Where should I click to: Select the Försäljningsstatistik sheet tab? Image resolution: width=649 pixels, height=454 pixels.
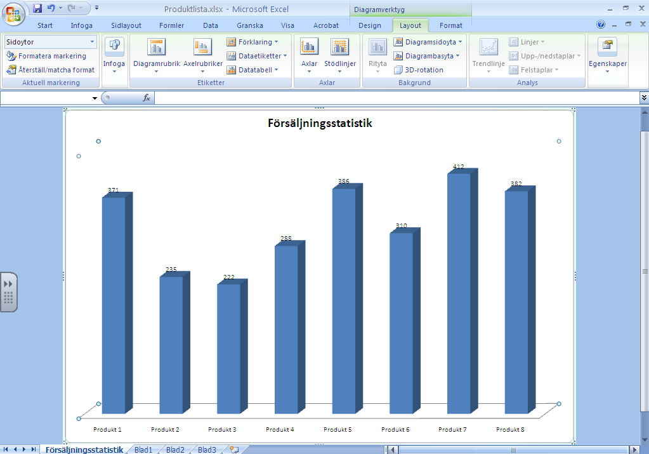(84, 450)
